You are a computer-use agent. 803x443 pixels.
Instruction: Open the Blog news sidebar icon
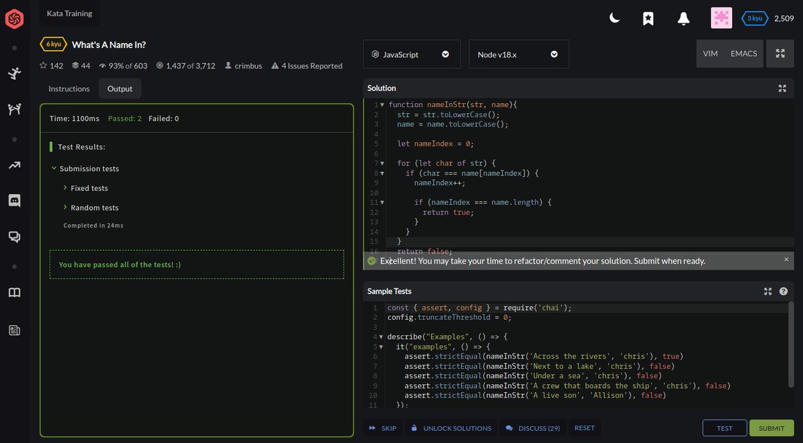[x=14, y=330]
